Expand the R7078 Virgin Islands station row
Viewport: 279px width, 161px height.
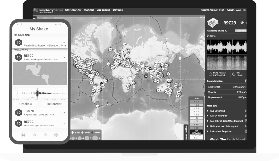pyautogui.click(x=64, y=113)
